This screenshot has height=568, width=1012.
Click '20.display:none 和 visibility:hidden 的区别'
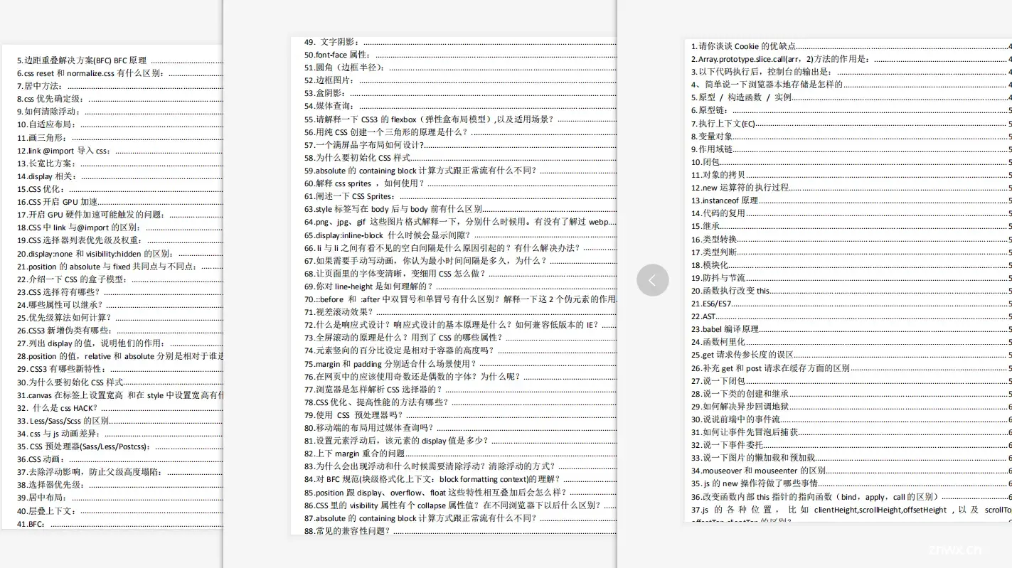[119, 254]
